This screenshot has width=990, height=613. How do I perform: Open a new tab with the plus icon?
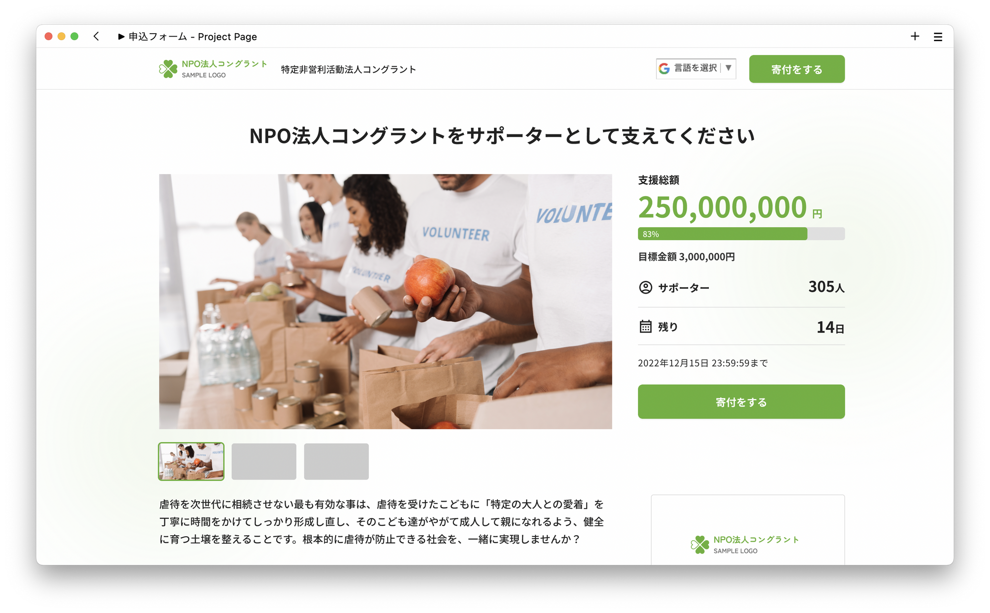point(915,36)
